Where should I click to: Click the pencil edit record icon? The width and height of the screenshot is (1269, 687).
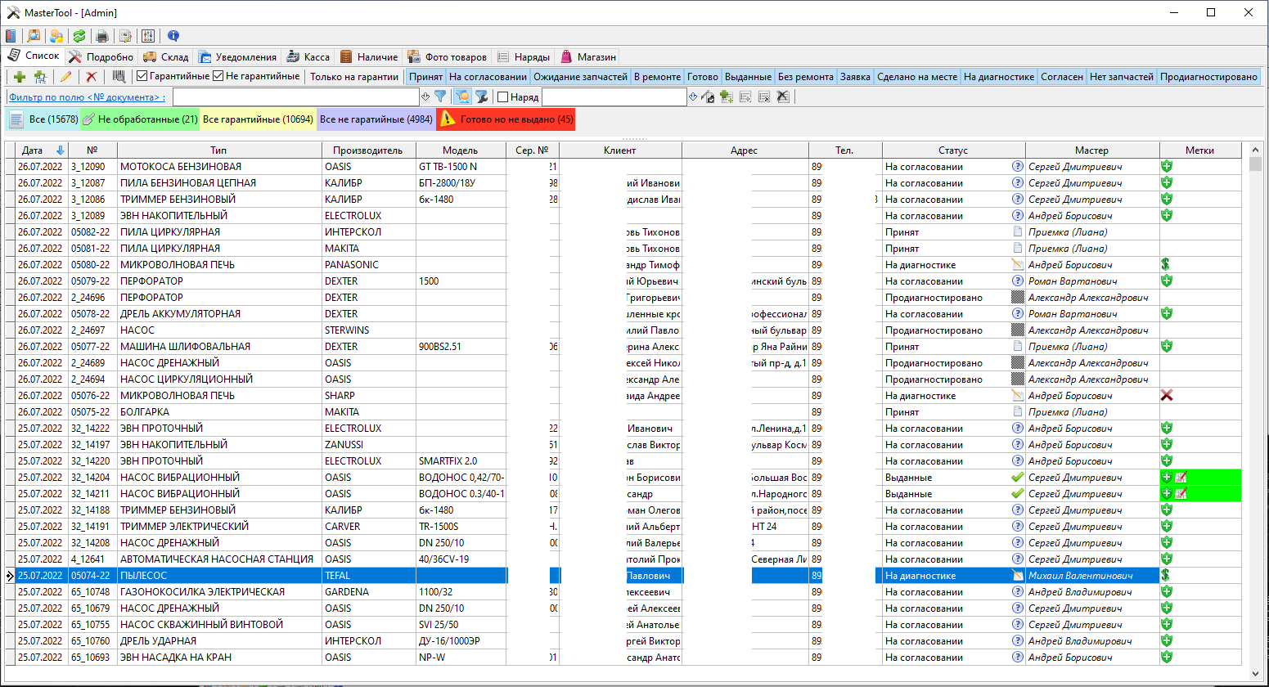pos(66,77)
